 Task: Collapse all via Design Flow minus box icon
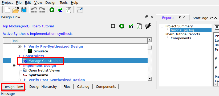tap(113, 26)
